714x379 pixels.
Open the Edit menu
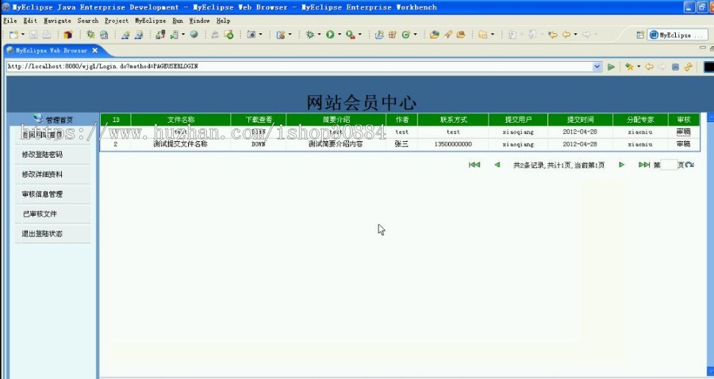30,21
